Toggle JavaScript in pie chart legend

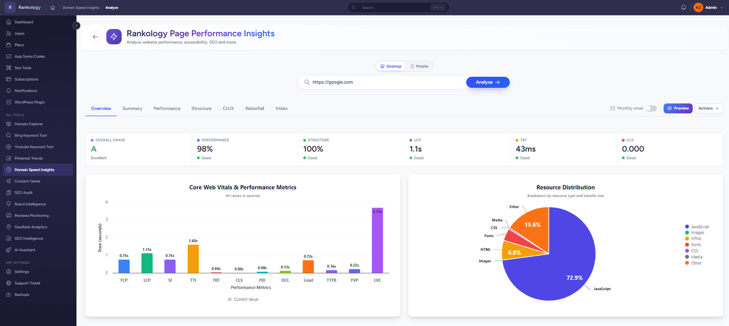pos(697,226)
